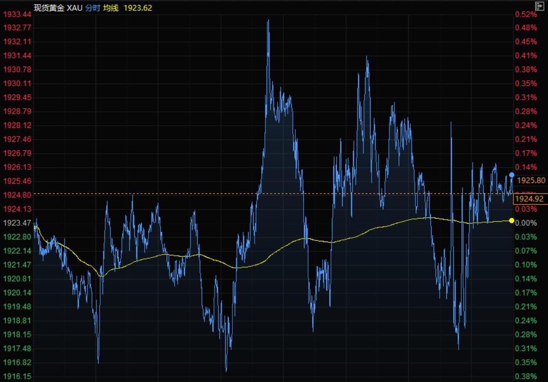
Task: Click the highest peak of the blue price line
Action: click(x=268, y=21)
